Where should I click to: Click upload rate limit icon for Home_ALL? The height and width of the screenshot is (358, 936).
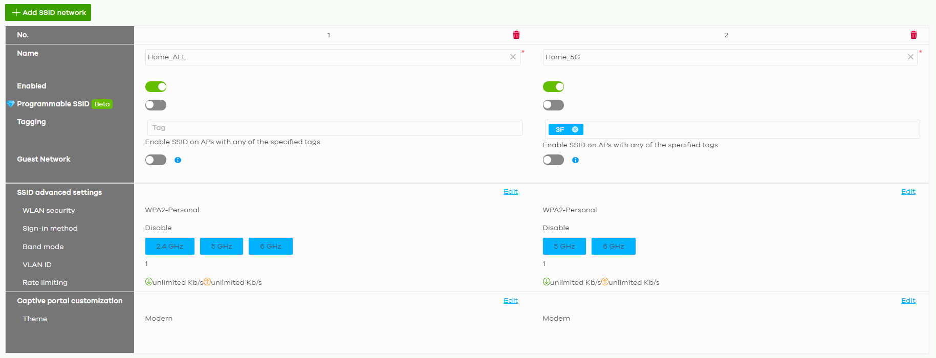point(207,282)
